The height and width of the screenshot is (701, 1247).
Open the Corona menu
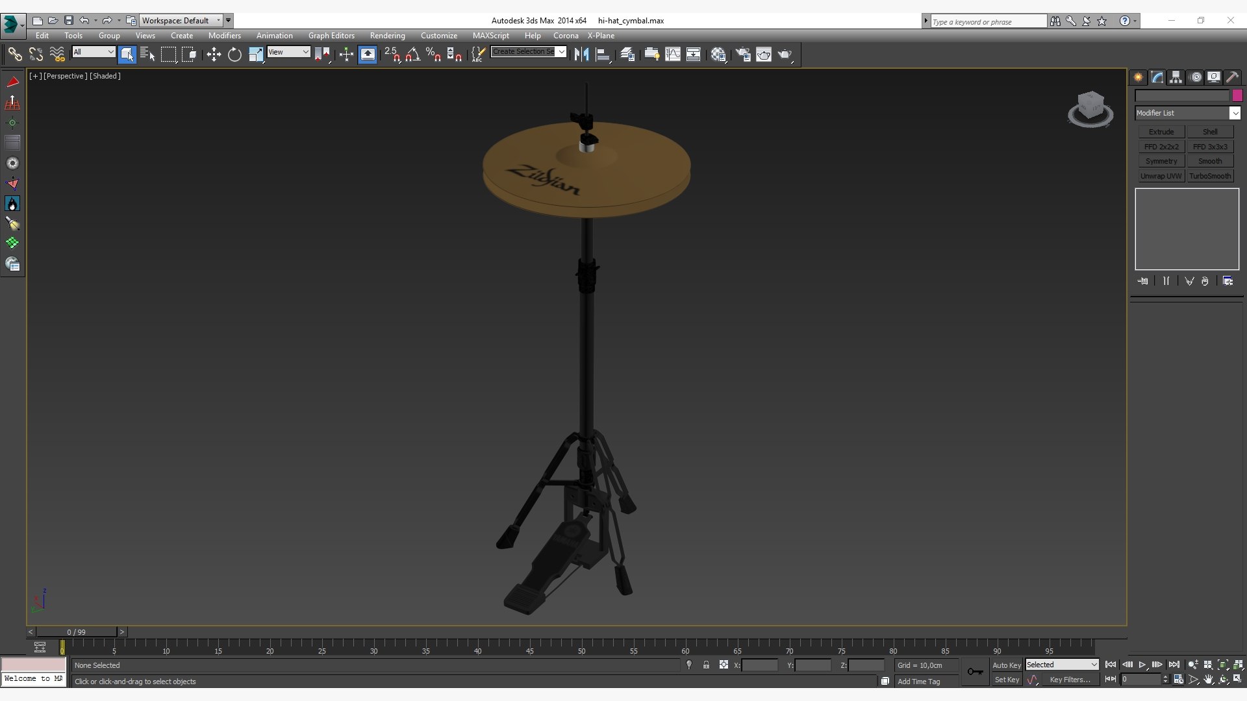point(566,36)
